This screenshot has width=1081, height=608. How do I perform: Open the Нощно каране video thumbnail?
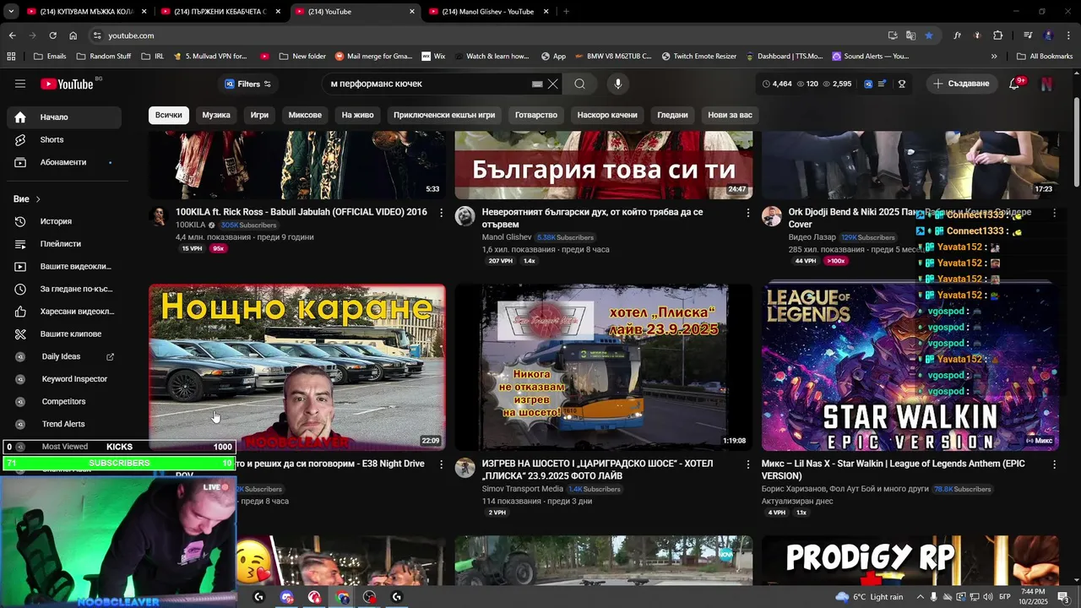[297, 367]
